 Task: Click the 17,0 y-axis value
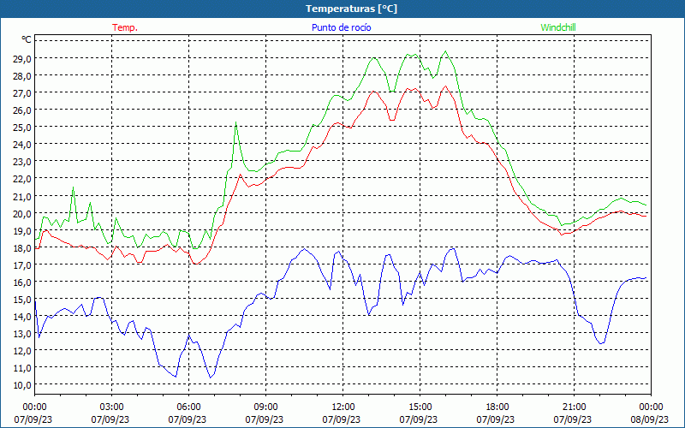tap(22, 265)
